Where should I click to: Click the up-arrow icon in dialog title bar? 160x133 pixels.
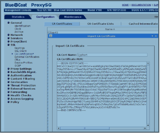tap(152, 36)
